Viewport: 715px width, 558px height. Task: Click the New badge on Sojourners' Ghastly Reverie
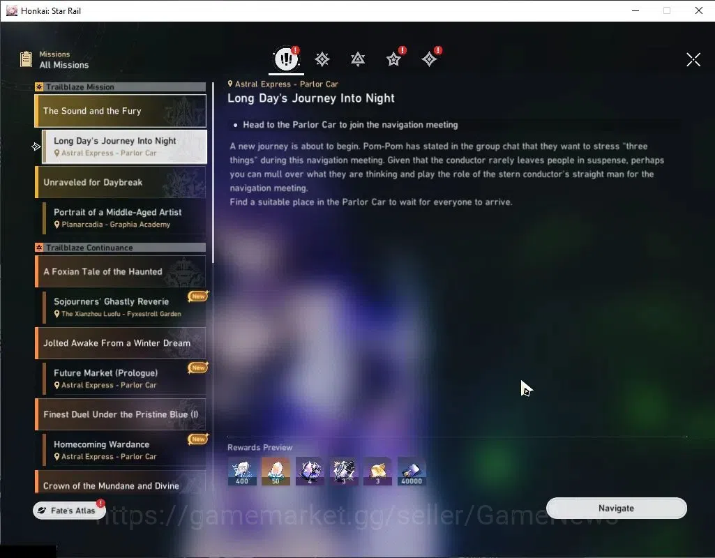(x=198, y=296)
